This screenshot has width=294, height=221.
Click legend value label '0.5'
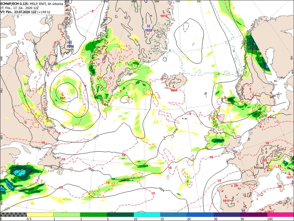pos(29,219)
